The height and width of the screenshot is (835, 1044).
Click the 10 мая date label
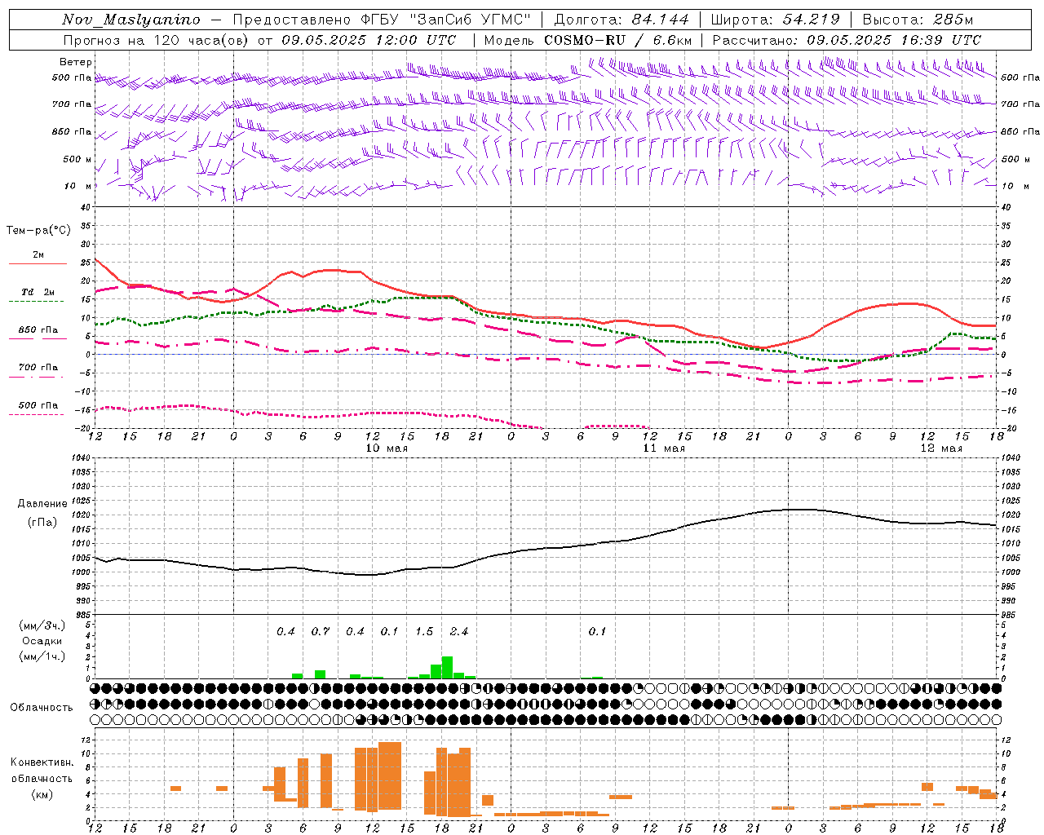[386, 448]
